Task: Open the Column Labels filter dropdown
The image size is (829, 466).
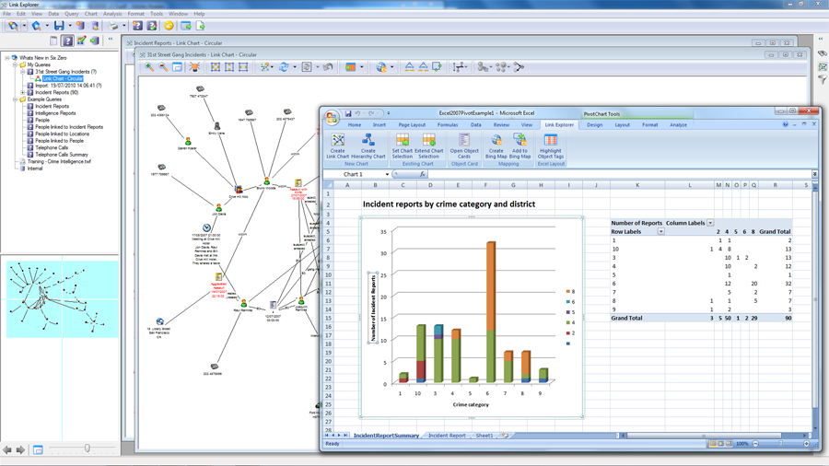Action: (x=710, y=223)
